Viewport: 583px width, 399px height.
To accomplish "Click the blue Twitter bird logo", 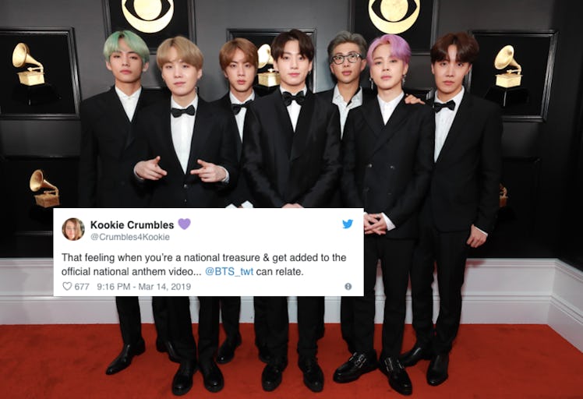I will [x=348, y=224].
